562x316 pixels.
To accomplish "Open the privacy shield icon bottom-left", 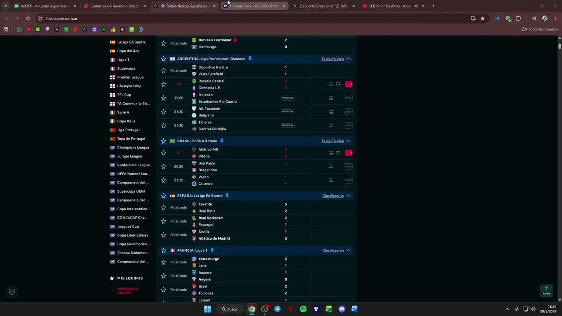I will pyautogui.click(x=12, y=291).
